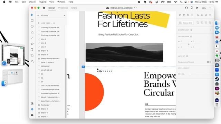Open the document title dropdown arrow
Screen dimensions: 221x124
point(136,8)
